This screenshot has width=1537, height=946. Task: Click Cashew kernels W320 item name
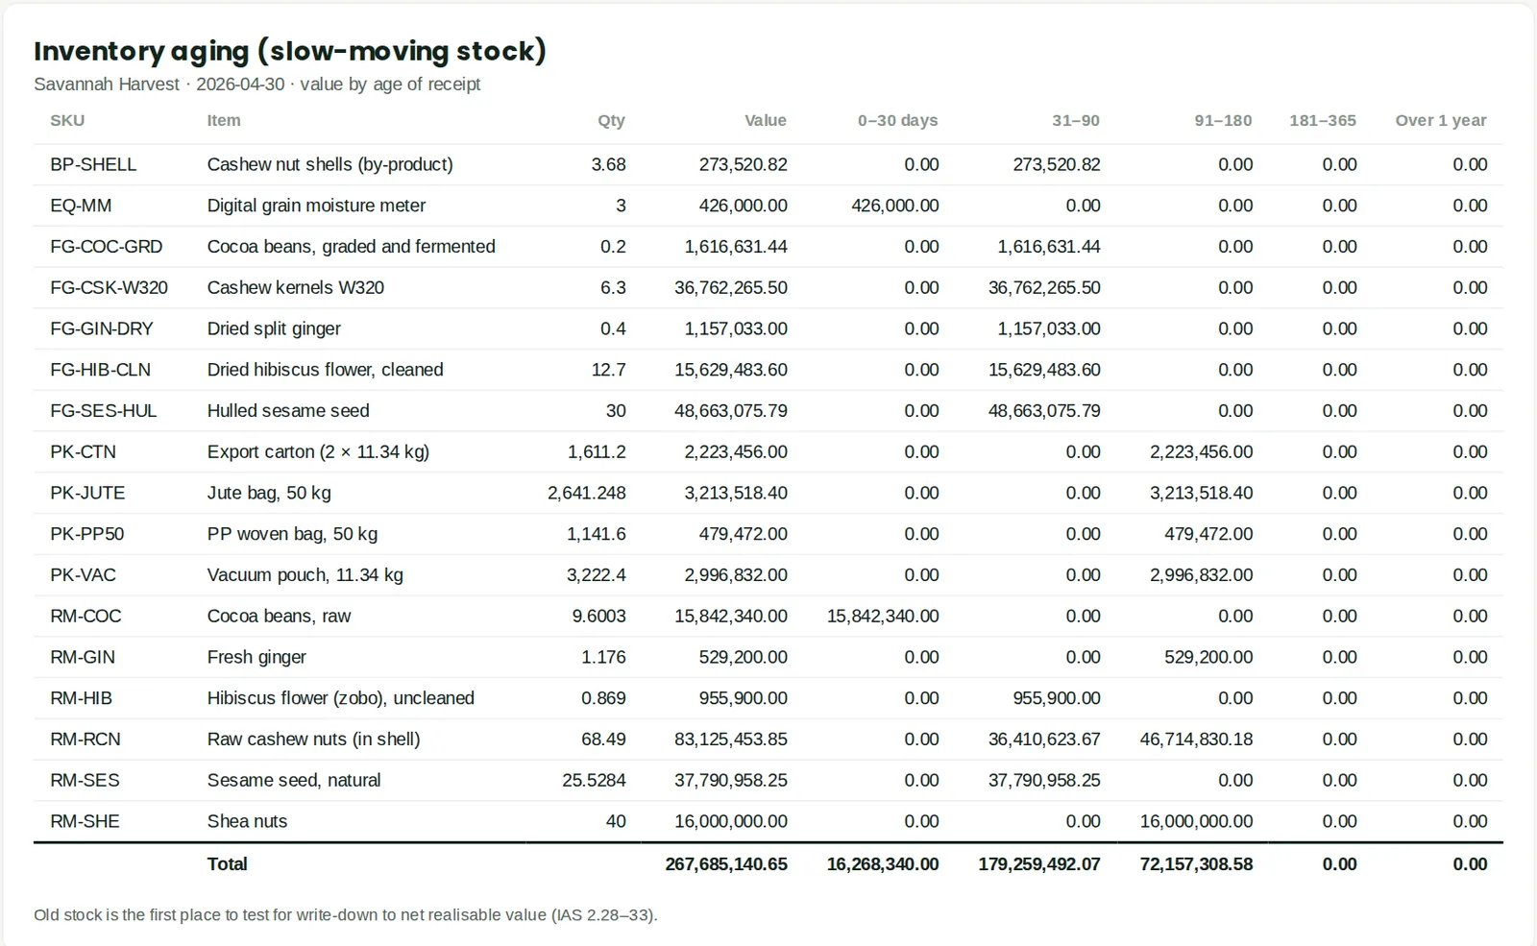(296, 288)
